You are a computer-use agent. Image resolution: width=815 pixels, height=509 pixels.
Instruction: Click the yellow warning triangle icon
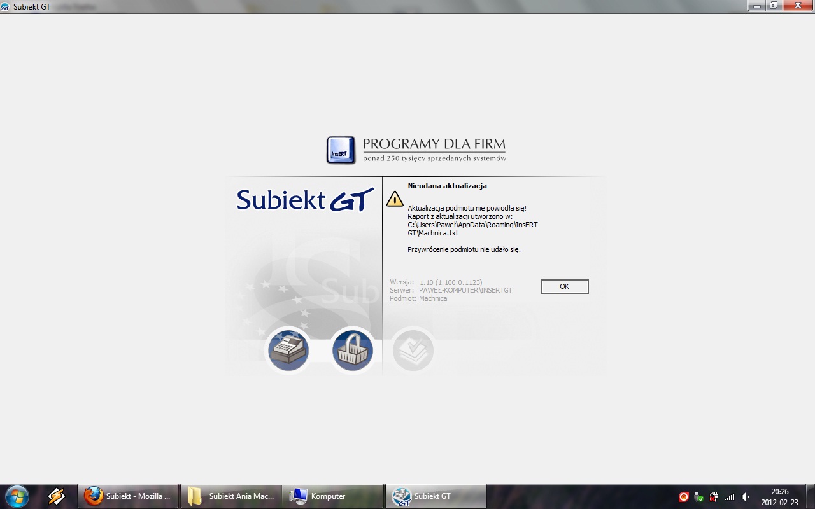[x=395, y=199]
